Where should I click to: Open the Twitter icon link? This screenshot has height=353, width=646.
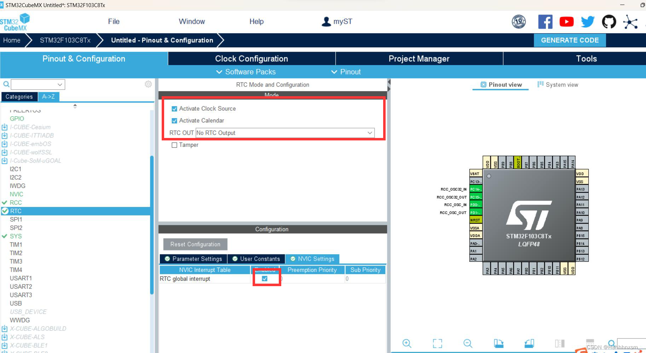[588, 22]
